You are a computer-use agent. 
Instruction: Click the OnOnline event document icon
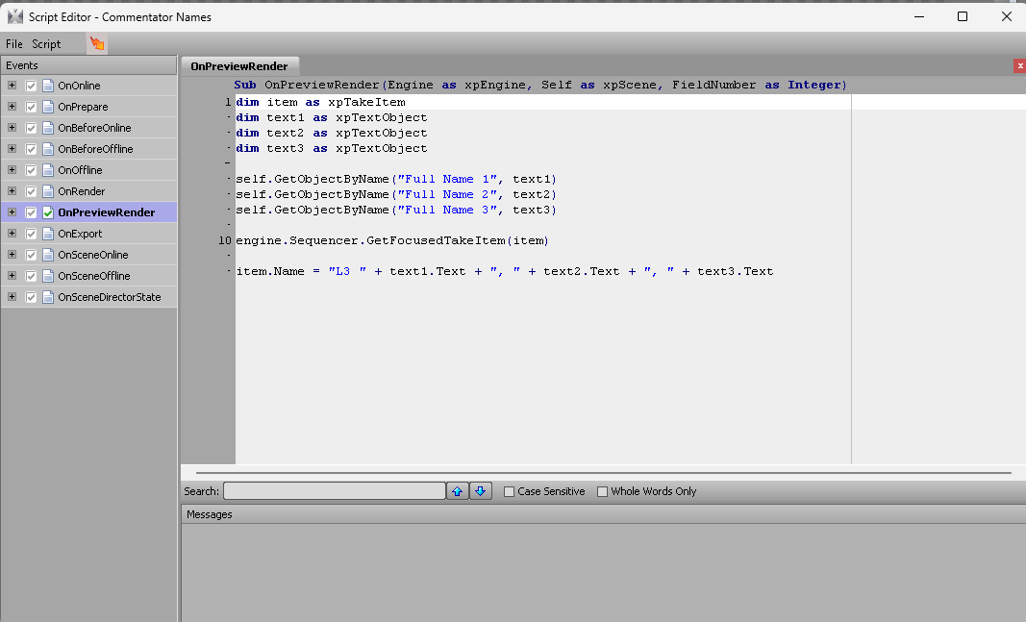click(x=47, y=86)
